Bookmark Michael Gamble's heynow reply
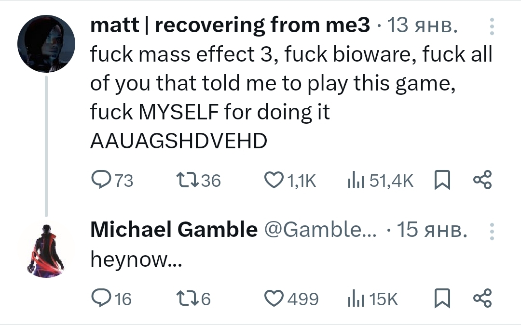Viewport: 521px width, 325px height. [442, 298]
